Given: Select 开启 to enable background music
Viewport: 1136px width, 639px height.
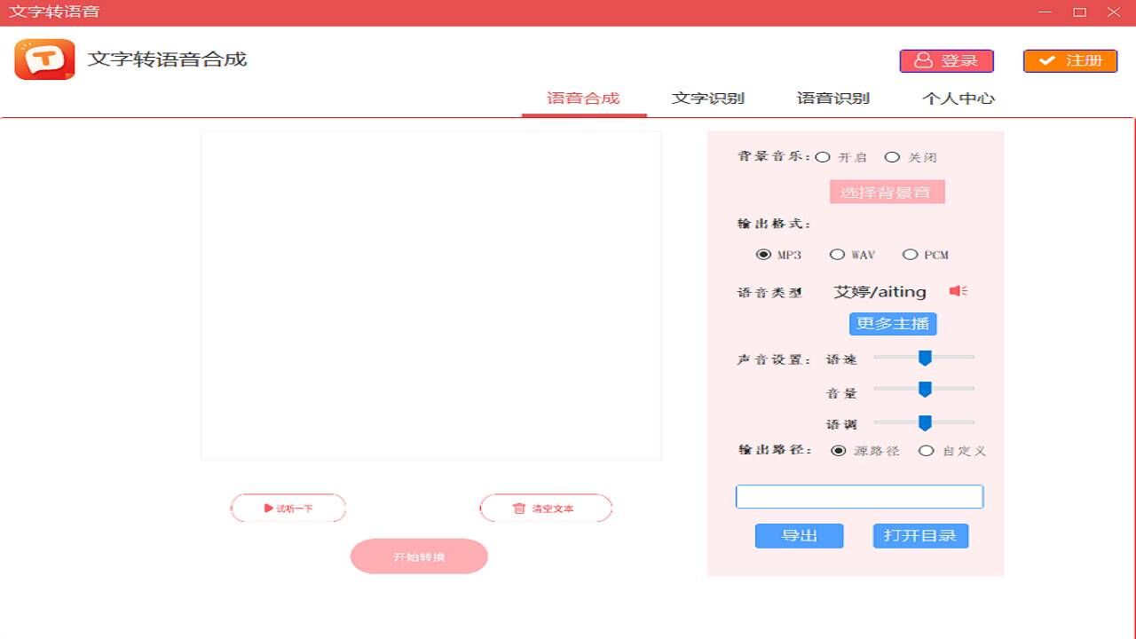Looking at the screenshot, I should point(824,156).
